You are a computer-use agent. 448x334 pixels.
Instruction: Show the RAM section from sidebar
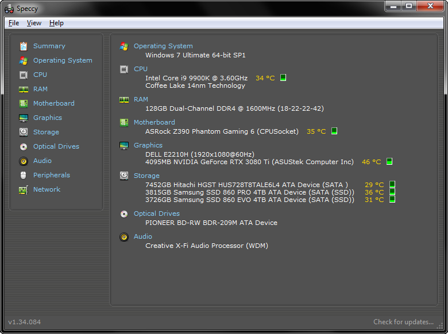pyautogui.click(x=40, y=89)
